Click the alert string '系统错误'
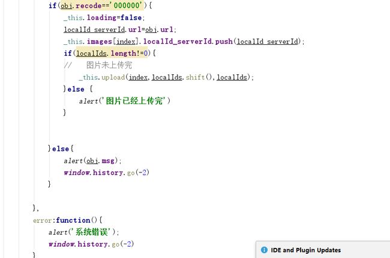This screenshot has height=258, width=390. click(91, 232)
